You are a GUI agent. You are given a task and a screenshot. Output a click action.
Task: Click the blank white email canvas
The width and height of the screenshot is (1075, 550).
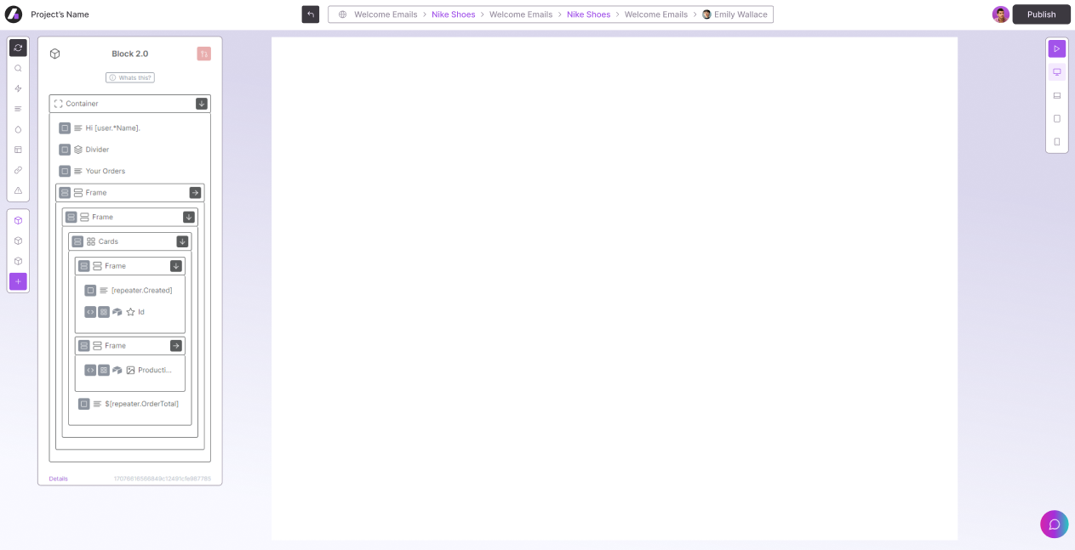(615, 288)
